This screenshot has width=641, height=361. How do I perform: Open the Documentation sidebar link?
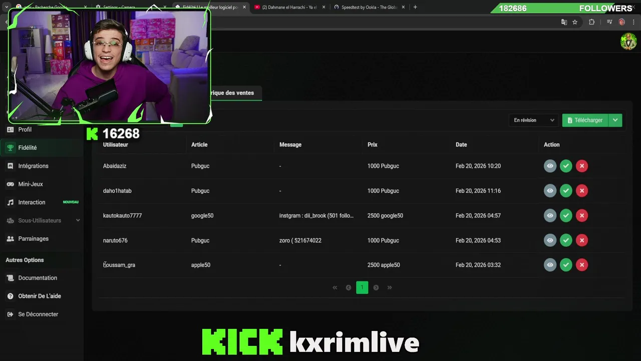point(42,278)
